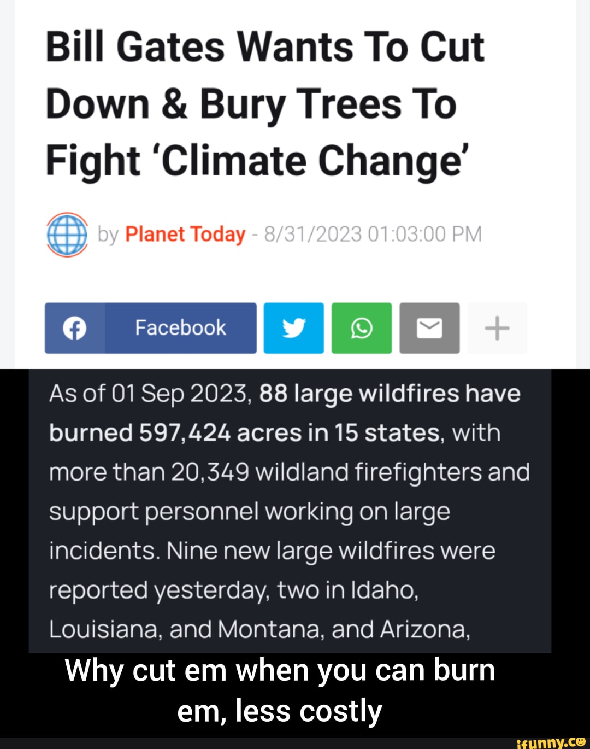590x749 pixels.
Task: Click the Facebook logo icon
Action: point(75,329)
